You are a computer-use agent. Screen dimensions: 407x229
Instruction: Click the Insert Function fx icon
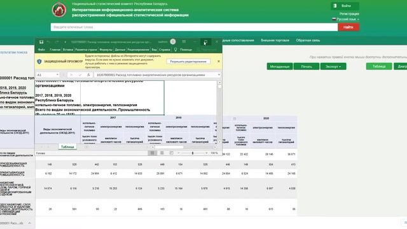click(x=88, y=75)
